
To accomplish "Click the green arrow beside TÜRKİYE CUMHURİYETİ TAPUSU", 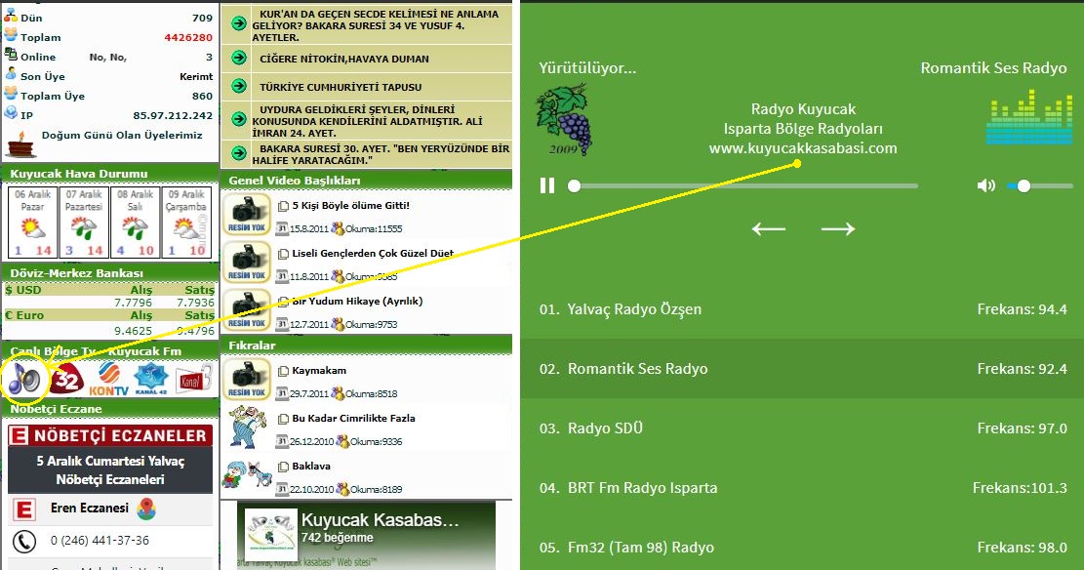I will pos(239,87).
